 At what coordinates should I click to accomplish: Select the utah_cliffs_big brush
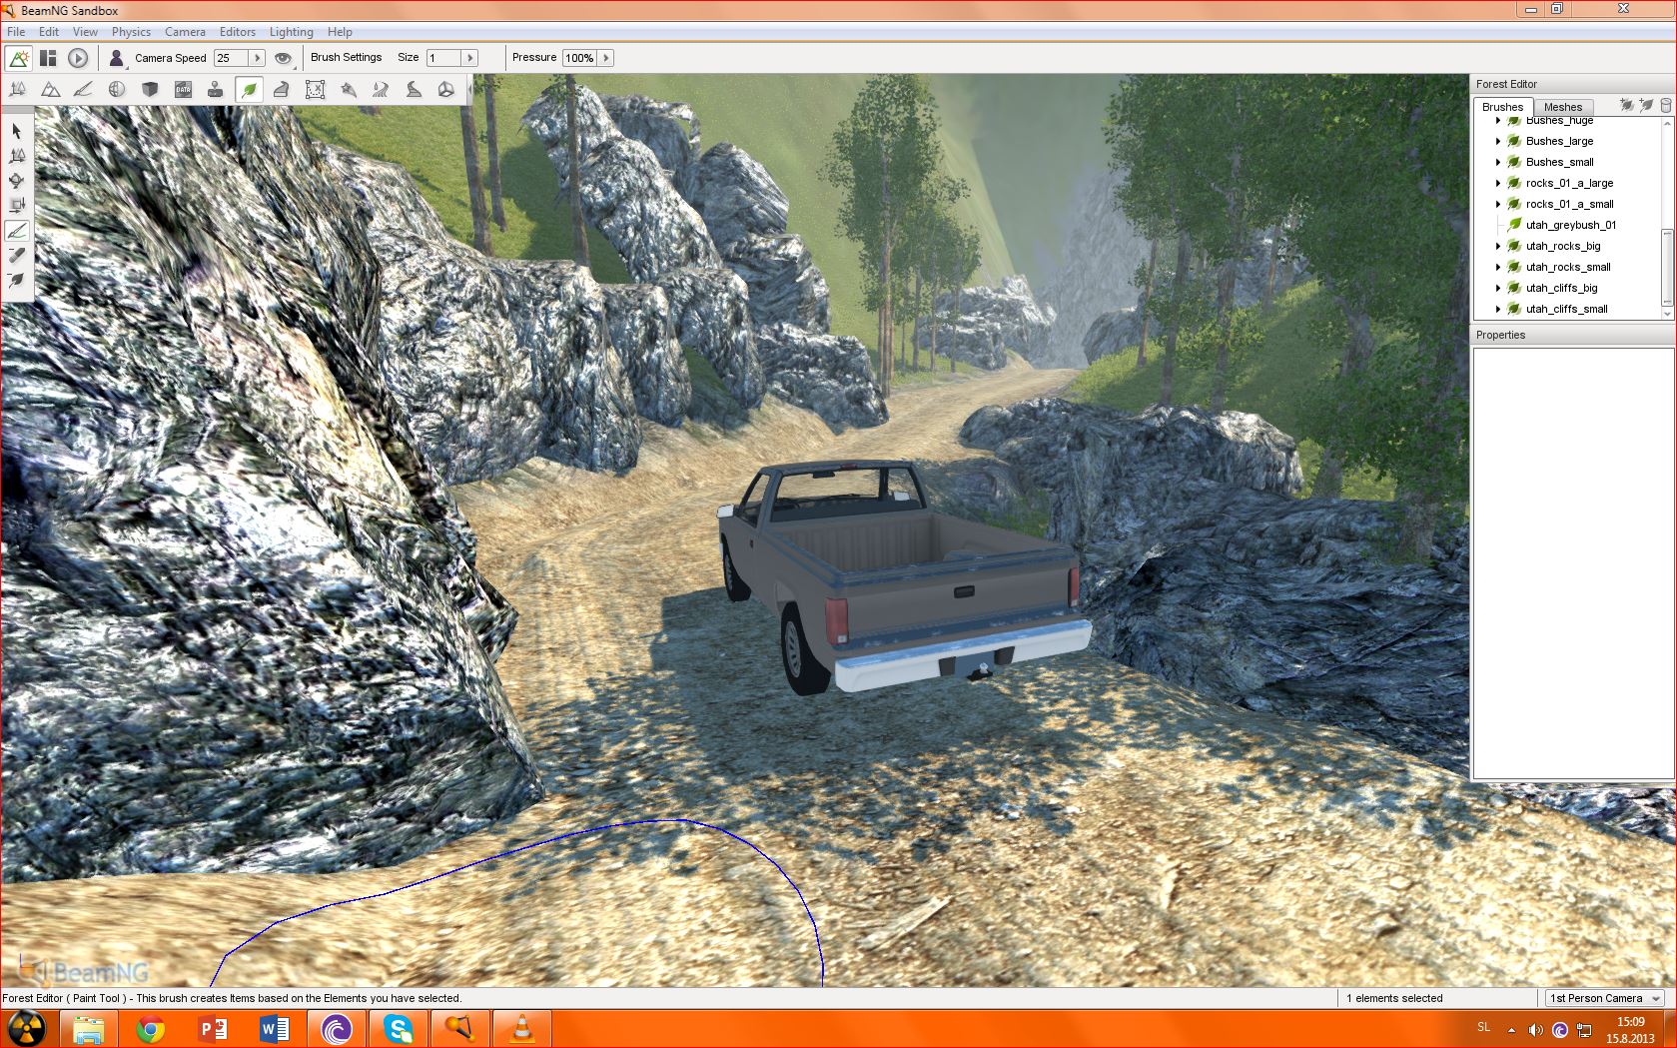point(1561,288)
